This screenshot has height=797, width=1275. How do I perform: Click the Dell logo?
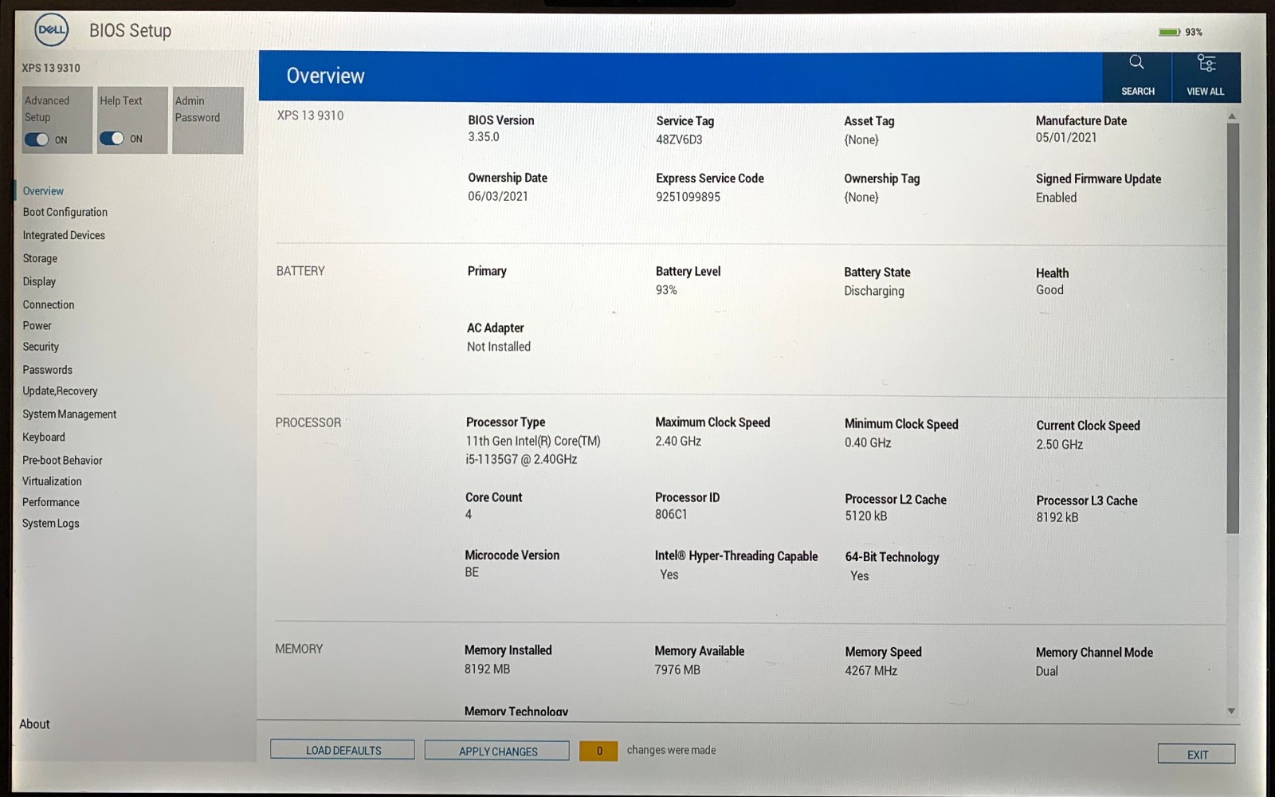pos(52,30)
